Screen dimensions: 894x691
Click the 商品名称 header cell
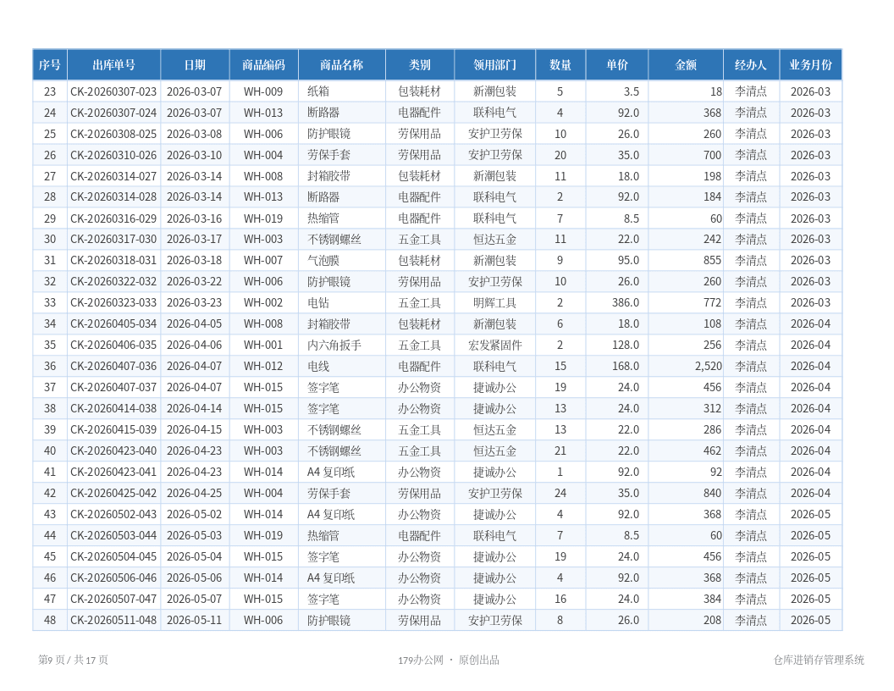[x=342, y=65]
